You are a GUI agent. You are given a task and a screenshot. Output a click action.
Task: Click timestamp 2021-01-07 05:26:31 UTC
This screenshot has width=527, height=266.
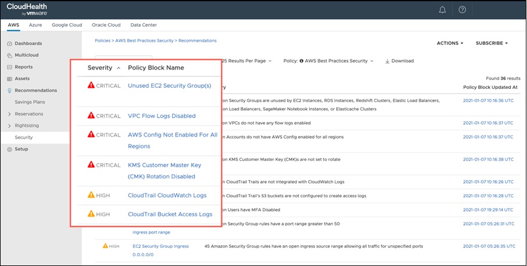[x=489, y=224]
